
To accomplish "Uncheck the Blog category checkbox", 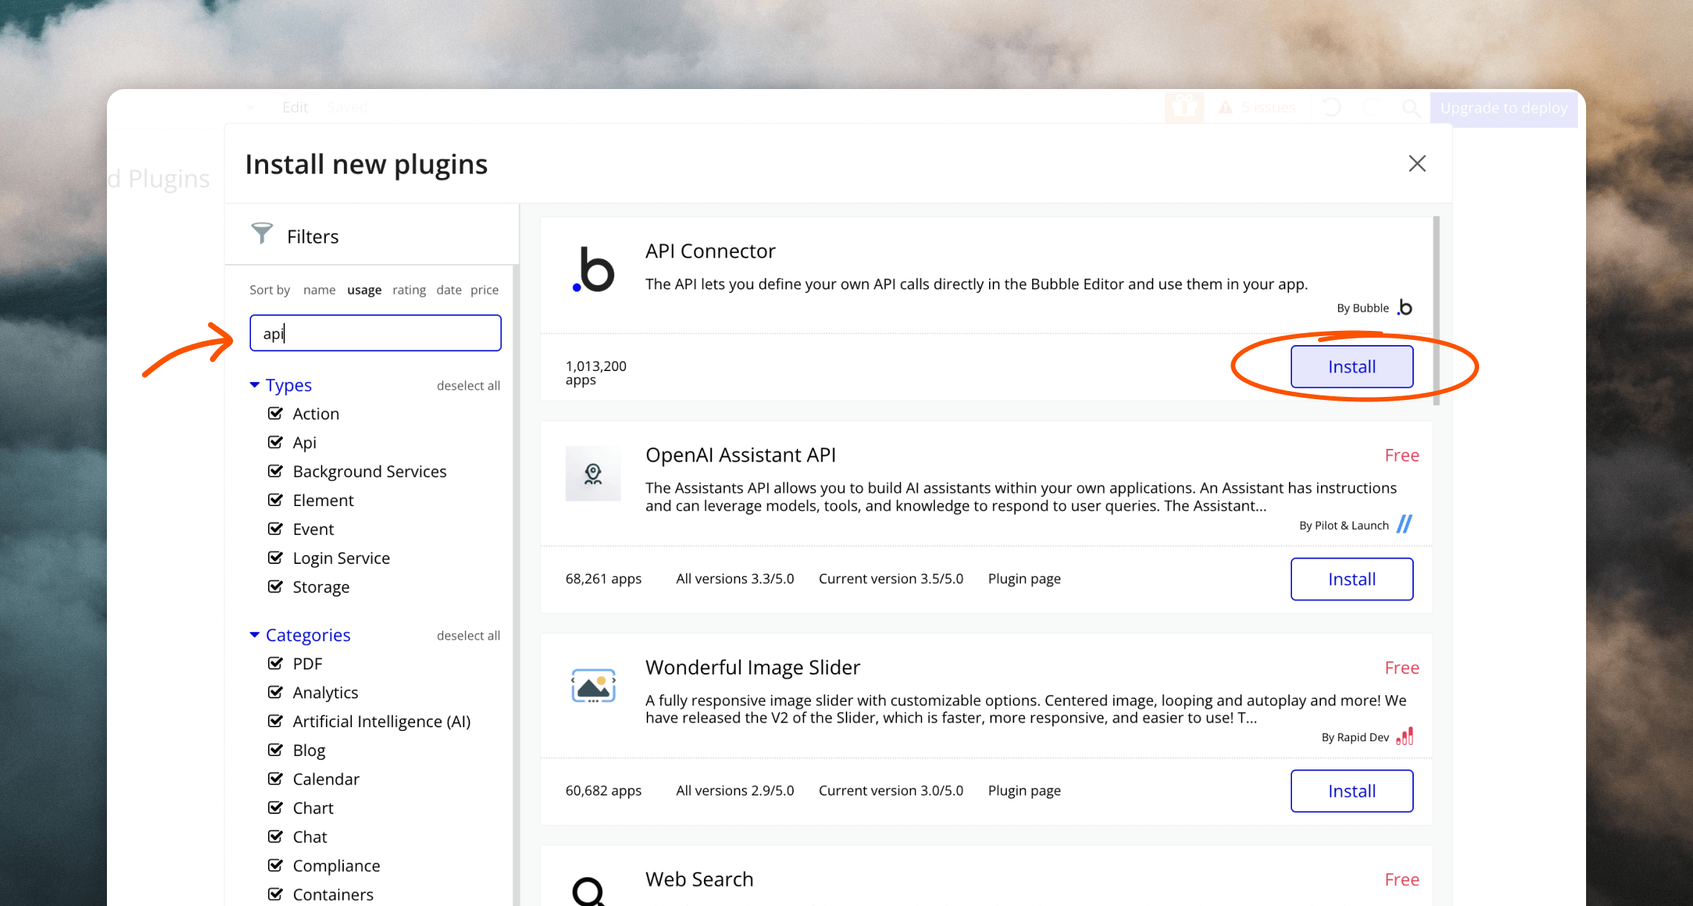I will tap(275, 750).
